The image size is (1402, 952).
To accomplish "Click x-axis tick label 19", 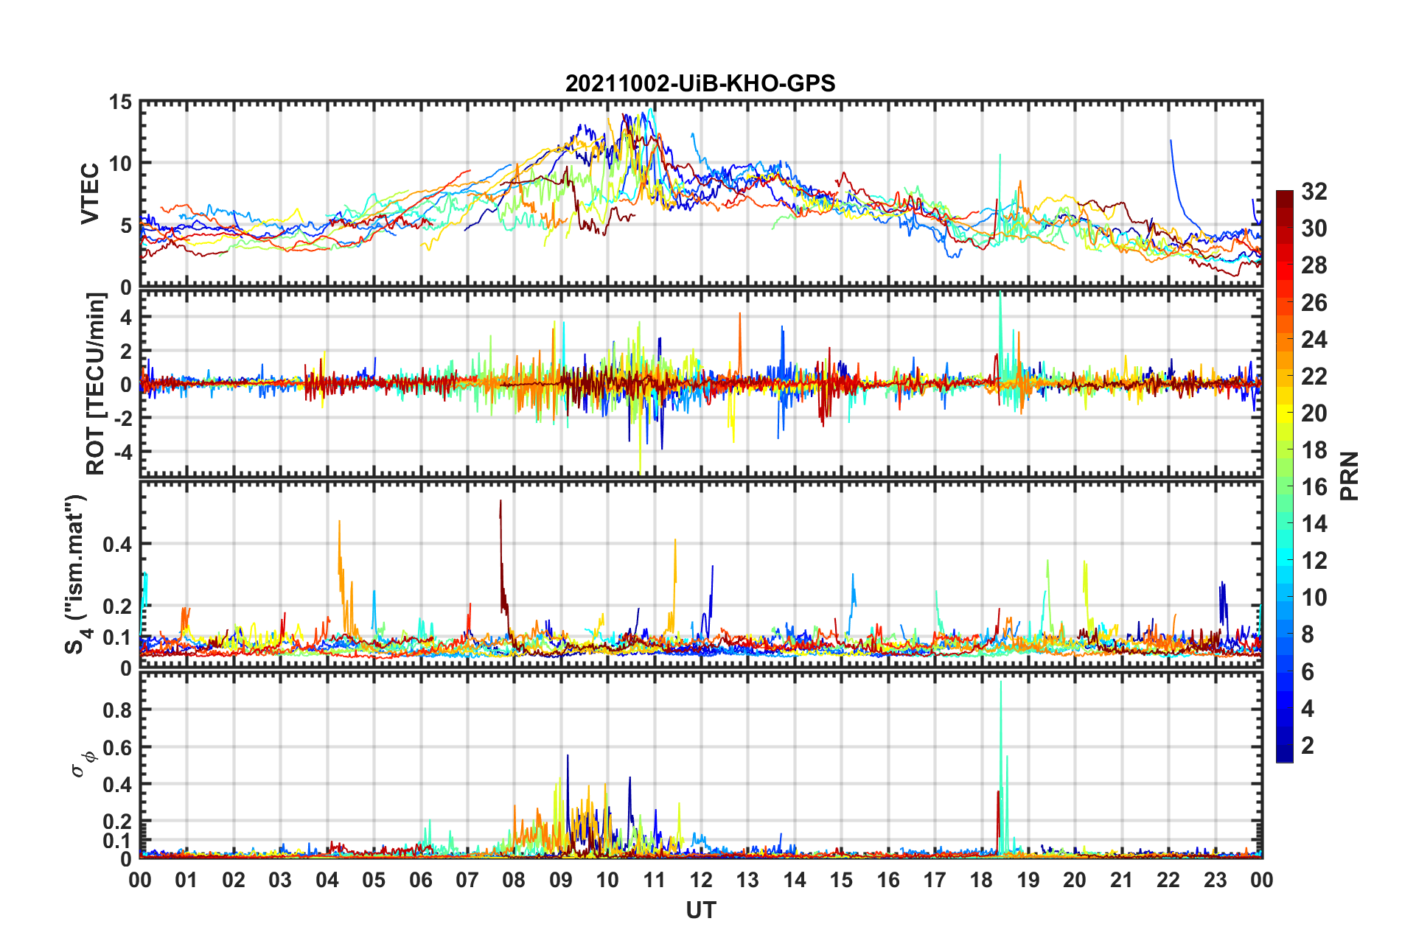I will pyautogui.click(x=1028, y=880).
